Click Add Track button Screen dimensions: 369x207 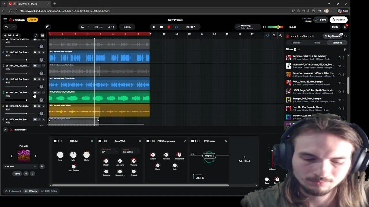(x=11, y=35)
